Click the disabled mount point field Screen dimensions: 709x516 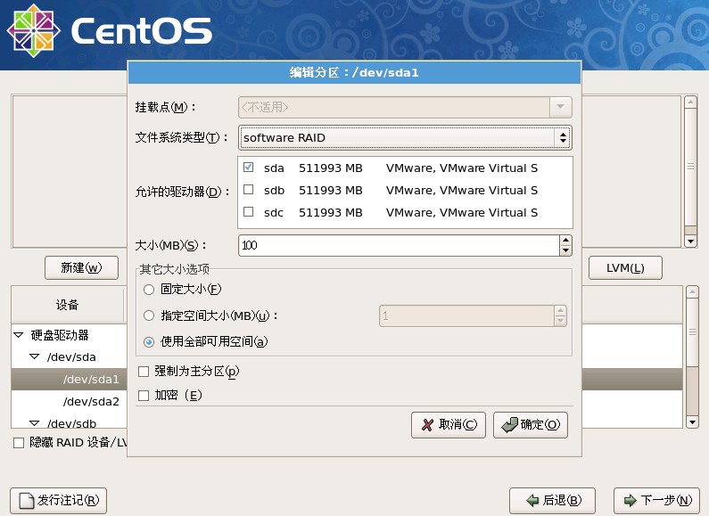click(394, 107)
